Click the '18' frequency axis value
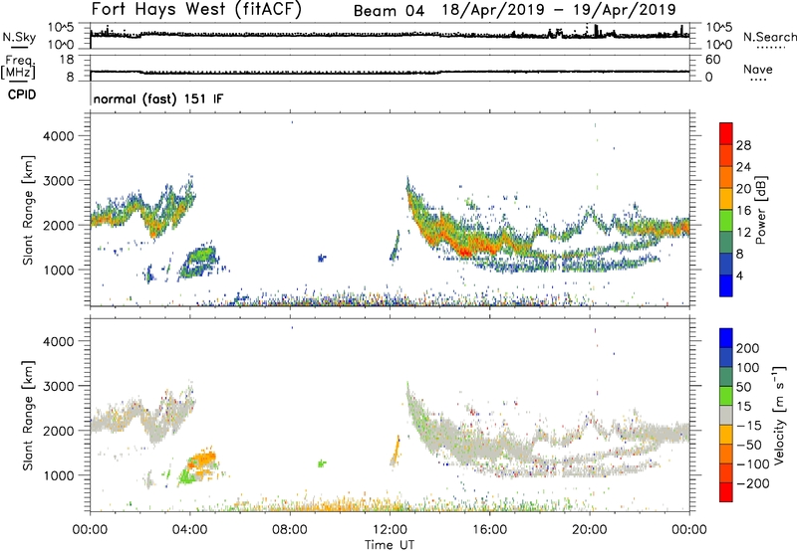797x551 pixels. coord(67,60)
